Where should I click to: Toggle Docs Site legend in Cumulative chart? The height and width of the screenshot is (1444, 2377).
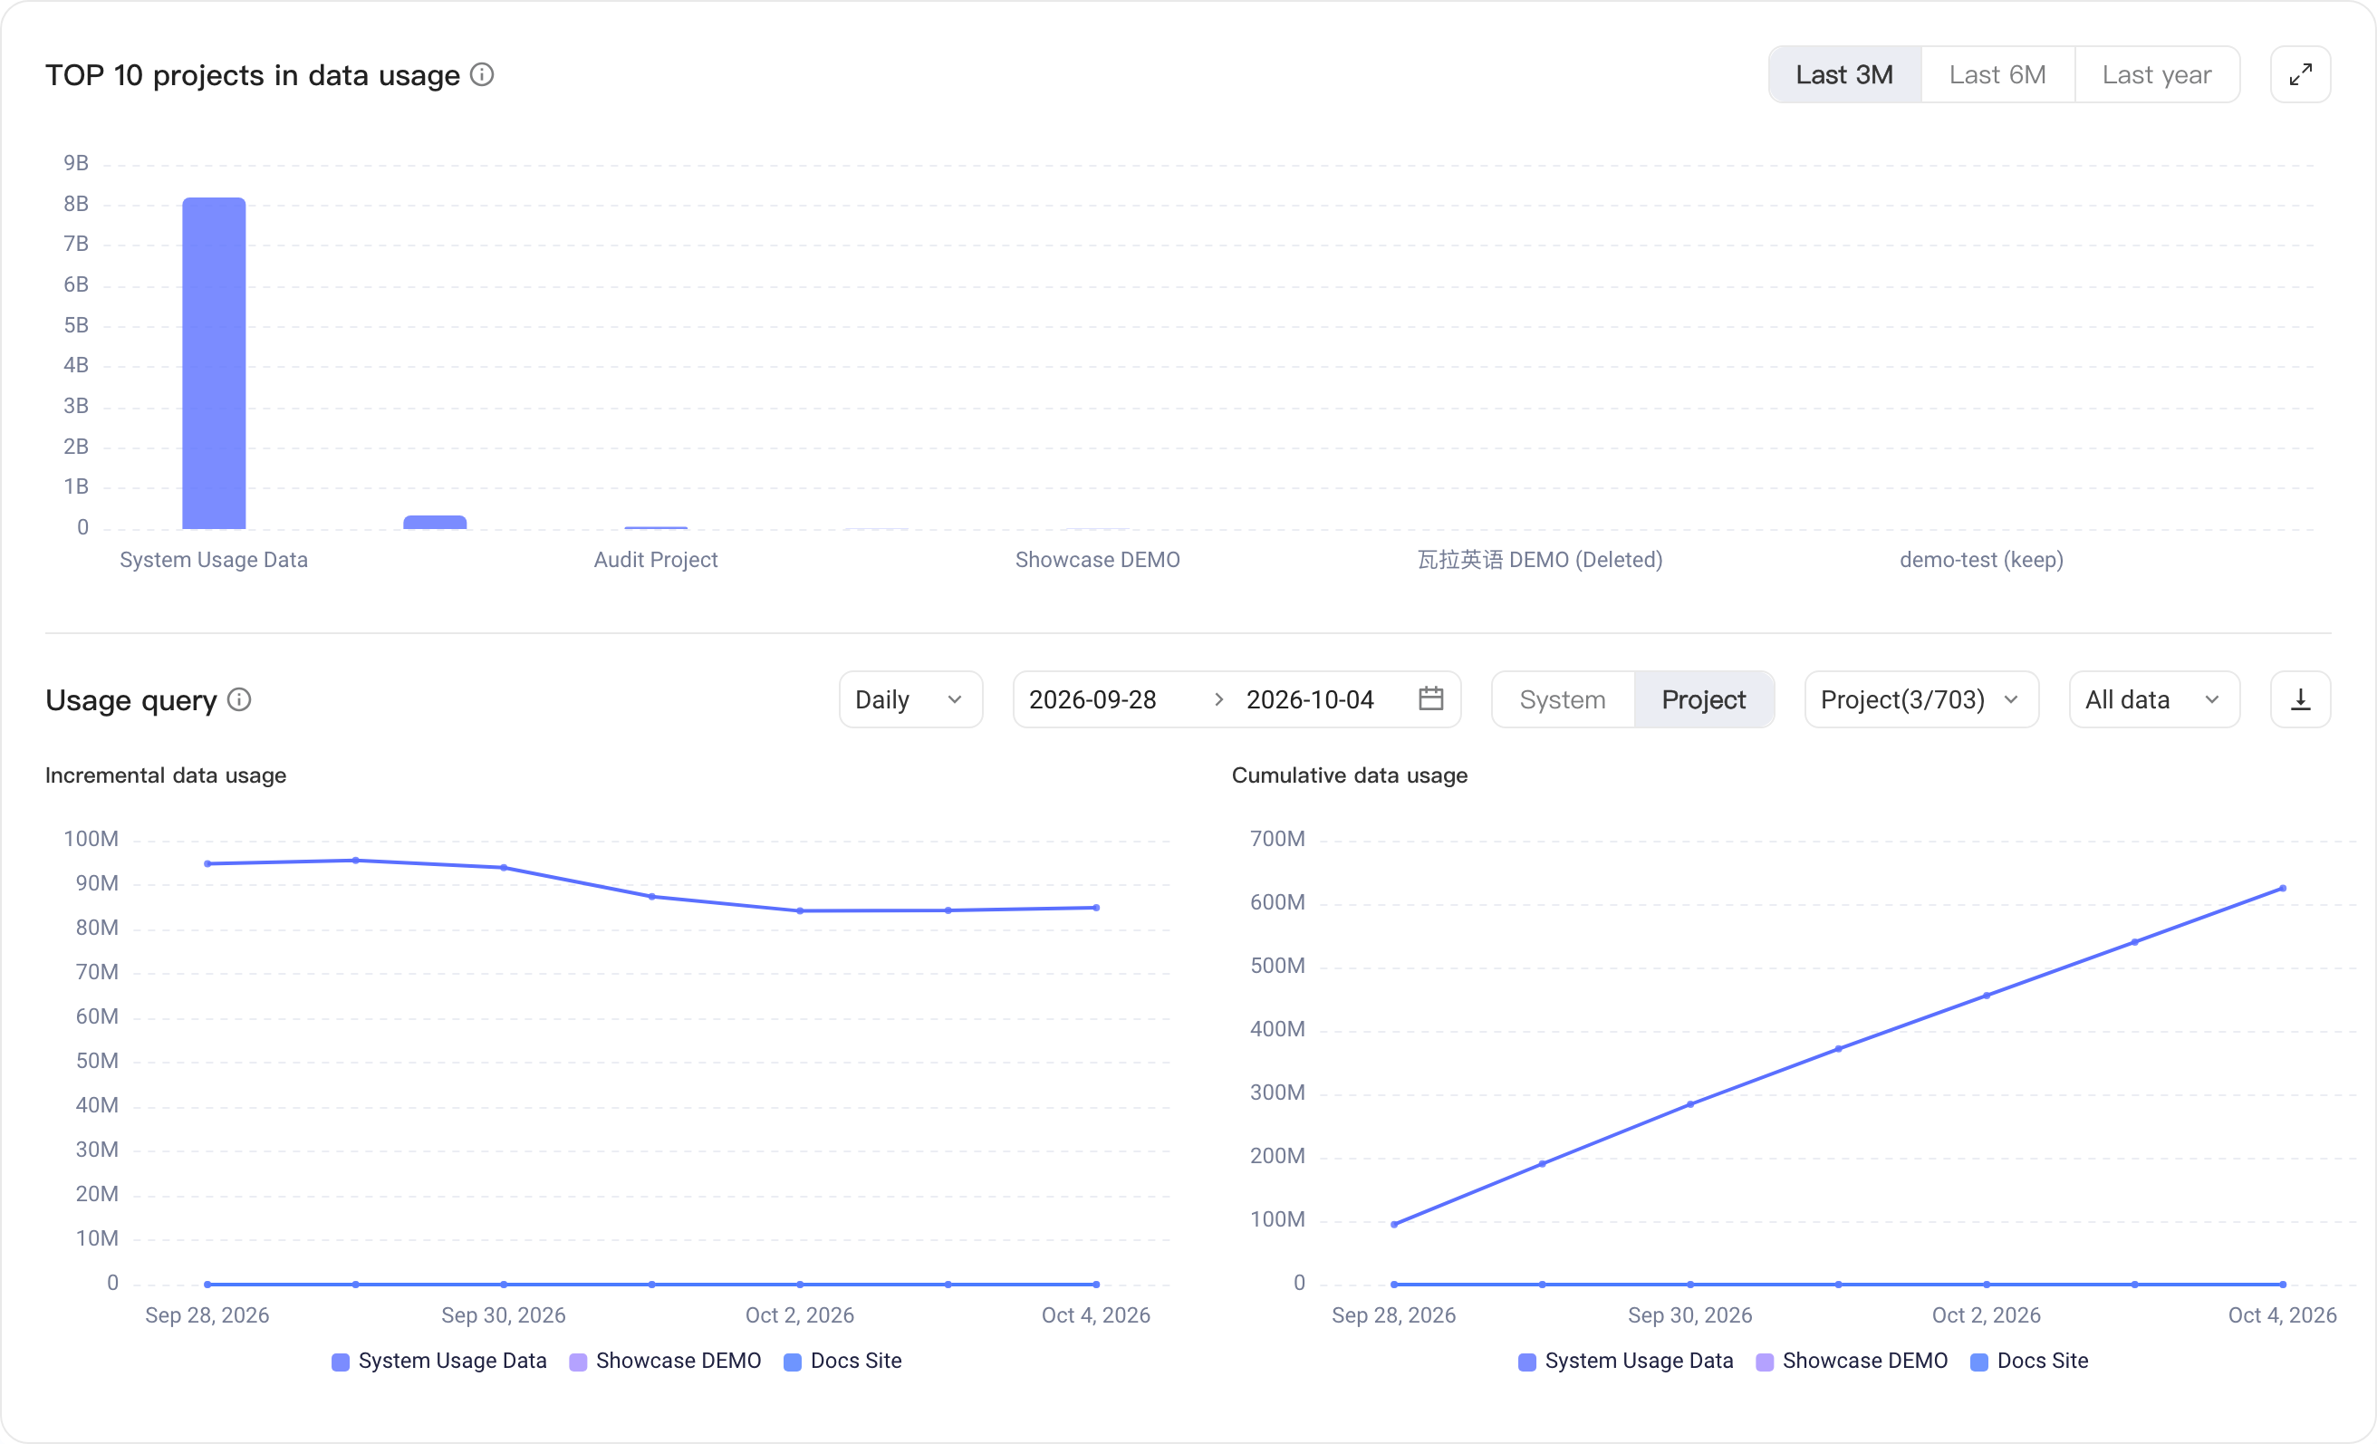2029,1361
